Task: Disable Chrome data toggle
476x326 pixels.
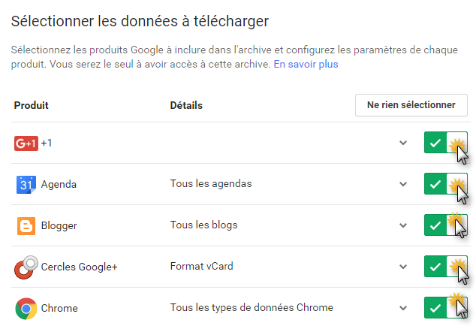Action: (x=445, y=308)
